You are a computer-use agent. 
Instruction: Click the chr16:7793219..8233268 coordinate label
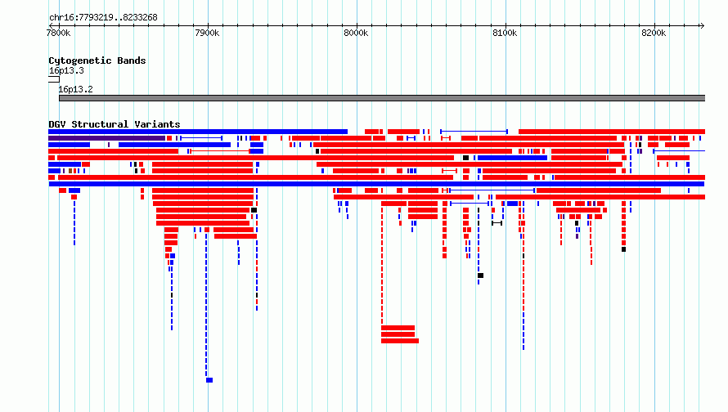(103, 18)
